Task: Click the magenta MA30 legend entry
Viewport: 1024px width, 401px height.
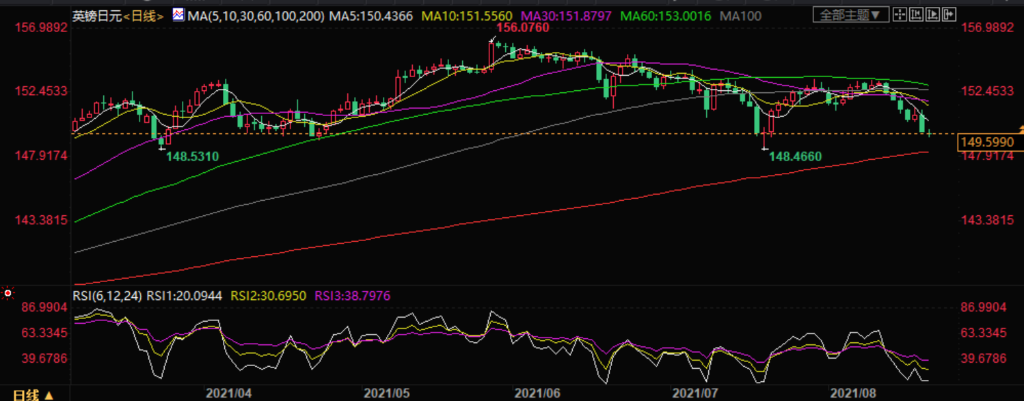Action: (x=567, y=15)
